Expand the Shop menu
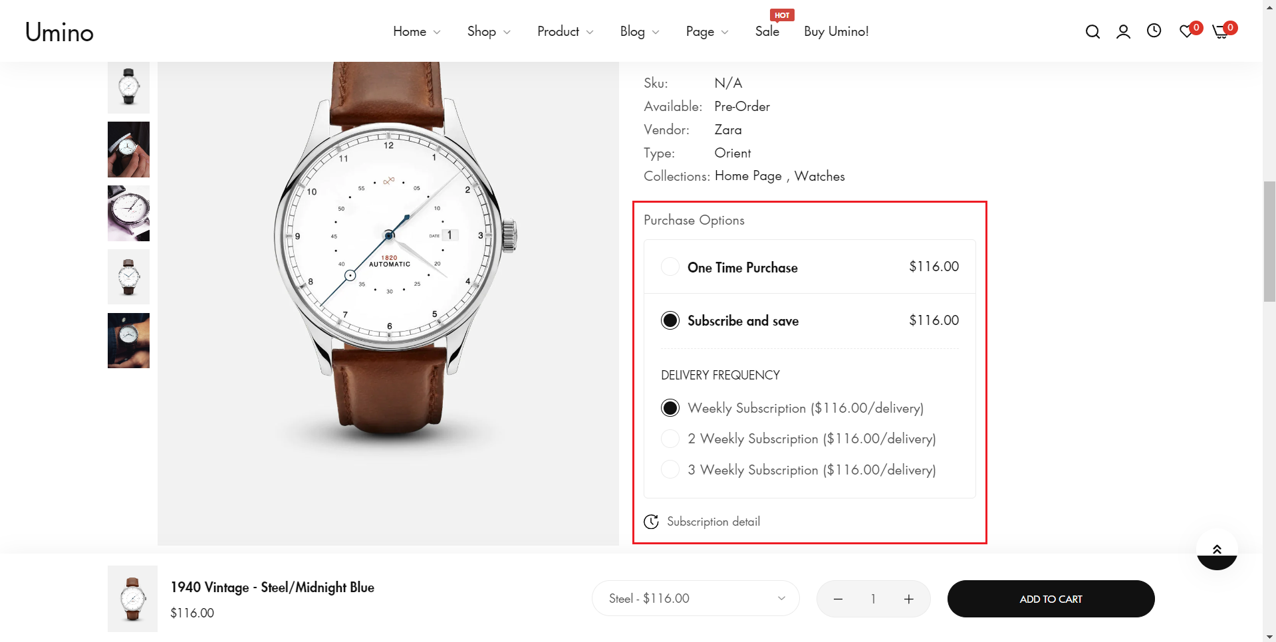 [x=488, y=32]
